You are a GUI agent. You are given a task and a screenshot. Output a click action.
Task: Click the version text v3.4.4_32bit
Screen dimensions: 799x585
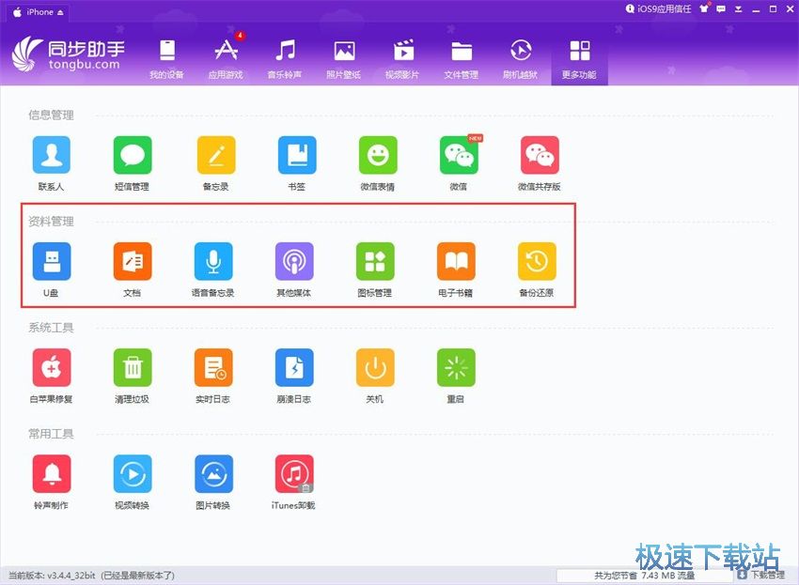[x=71, y=576]
